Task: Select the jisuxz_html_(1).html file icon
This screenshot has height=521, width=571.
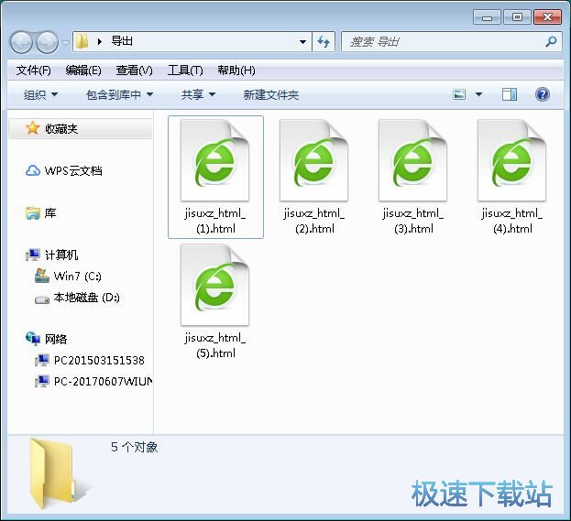Action: [x=215, y=160]
